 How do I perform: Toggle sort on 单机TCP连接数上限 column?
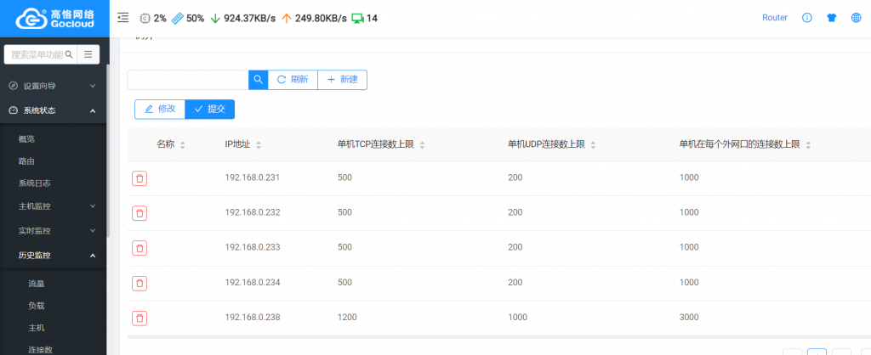click(422, 145)
